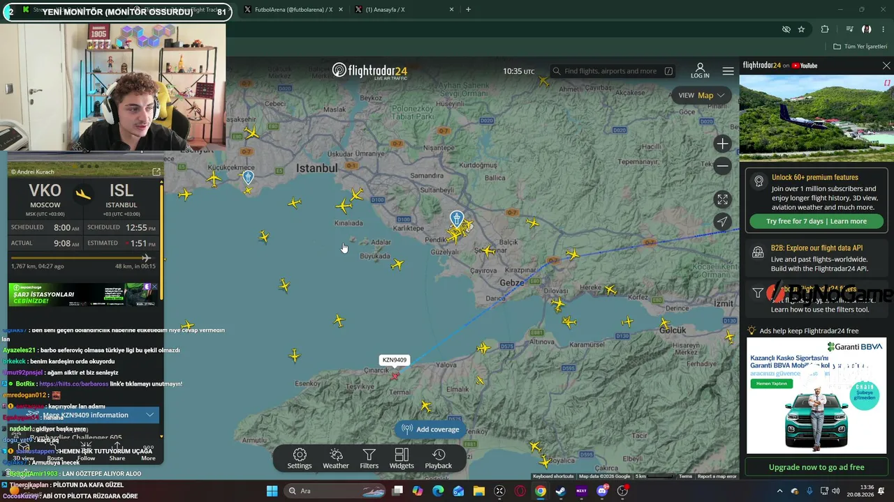Click the airport pin near Küçükçekmece

click(x=248, y=177)
